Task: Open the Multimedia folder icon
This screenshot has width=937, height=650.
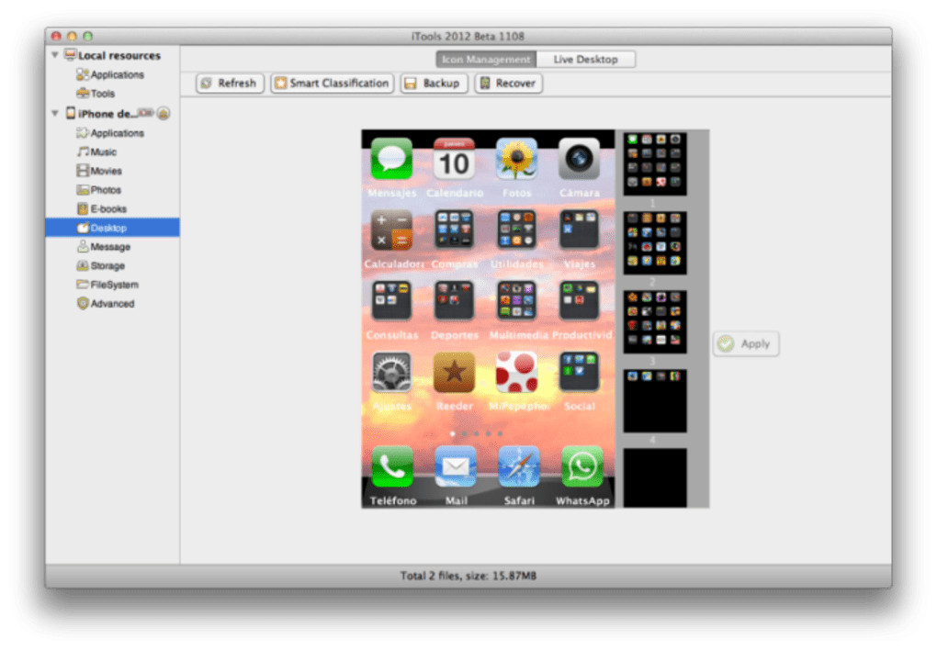Action: [517, 301]
